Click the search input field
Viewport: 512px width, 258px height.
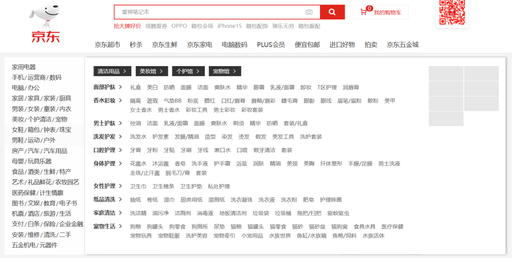click(x=217, y=12)
